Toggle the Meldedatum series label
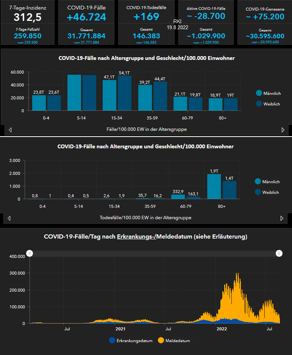This screenshot has width=292, height=355. coord(178,341)
